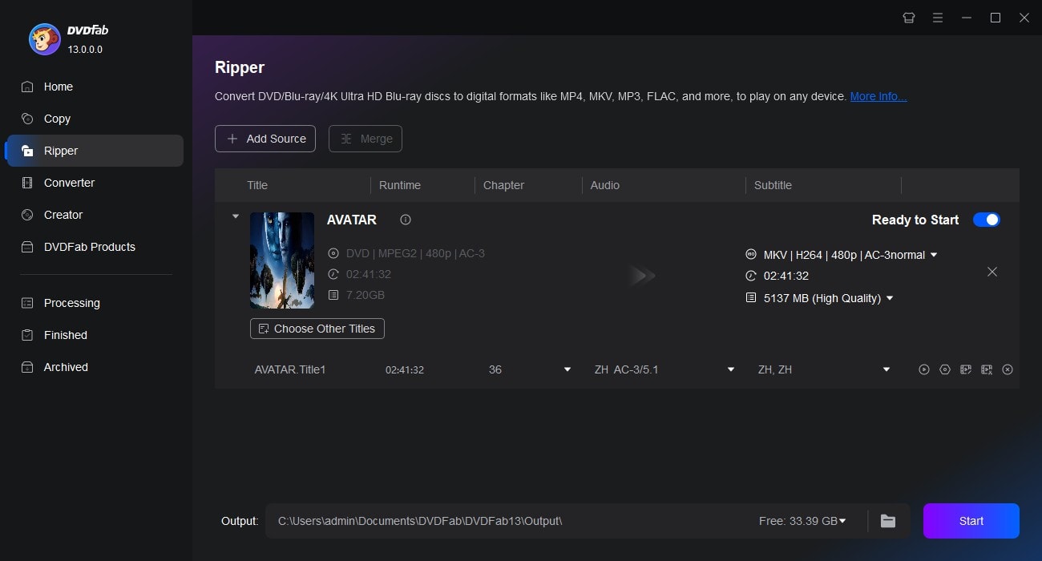Image resolution: width=1042 pixels, height=561 pixels.
Task: Open the MKV output profile dropdown
Action: pyautogui.click(x=933, y=254)
